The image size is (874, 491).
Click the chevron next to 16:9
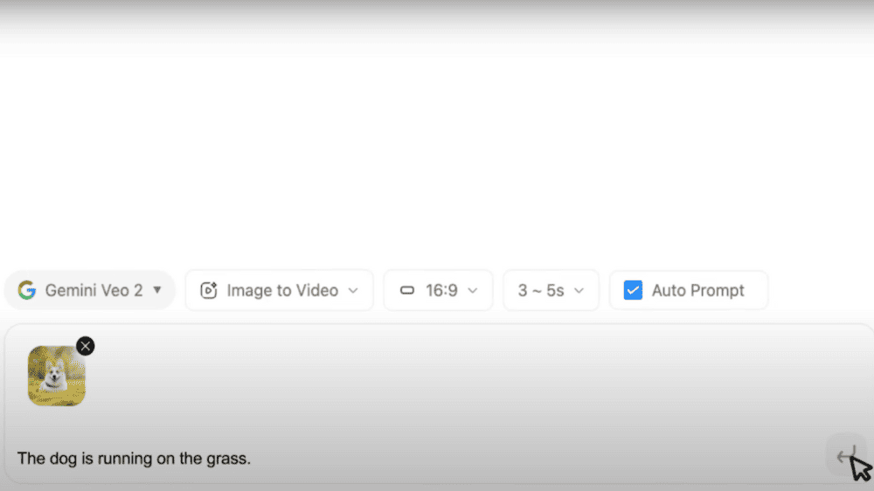(x=473, y=290)
